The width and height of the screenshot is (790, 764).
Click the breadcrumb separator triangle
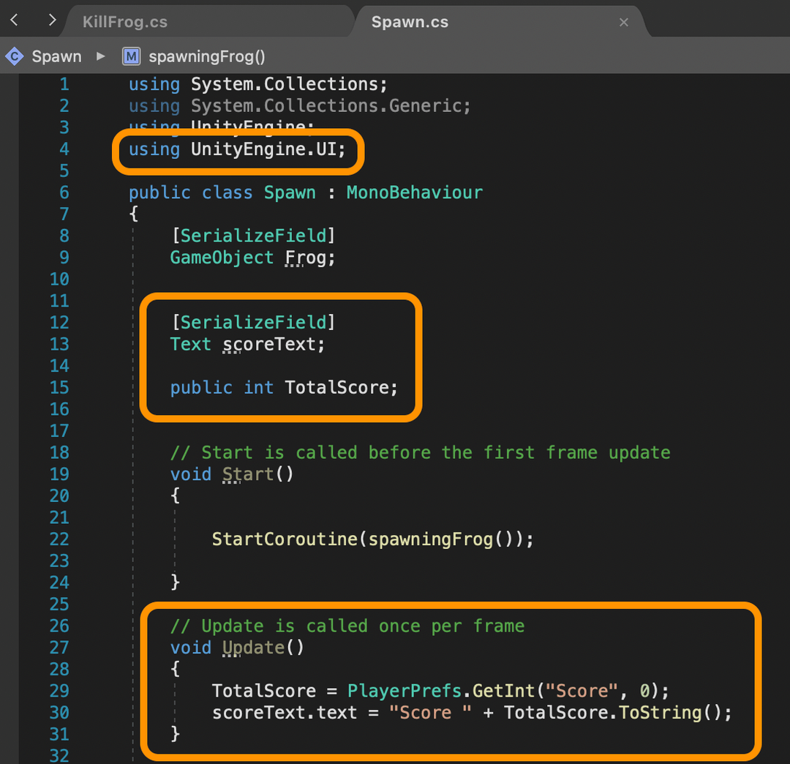[101, 56]
